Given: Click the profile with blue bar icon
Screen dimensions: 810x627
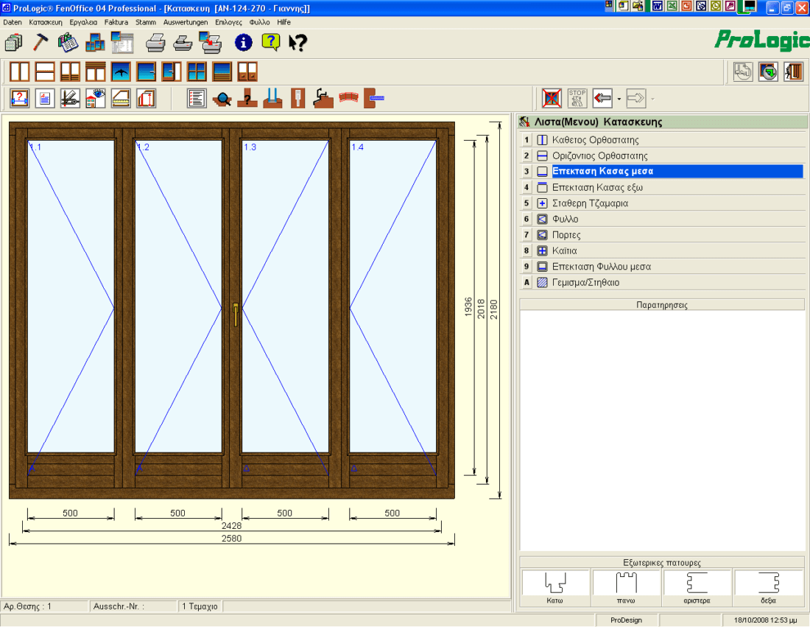Looking at the screenshot, I should [x=374, y=98].
